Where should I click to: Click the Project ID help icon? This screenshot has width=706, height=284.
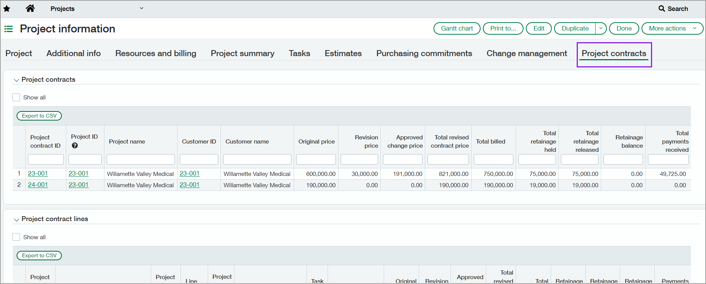[75, 145]
